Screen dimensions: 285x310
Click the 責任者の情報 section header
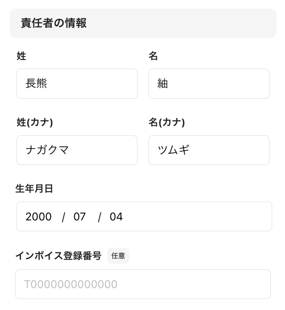pos(54,23)
